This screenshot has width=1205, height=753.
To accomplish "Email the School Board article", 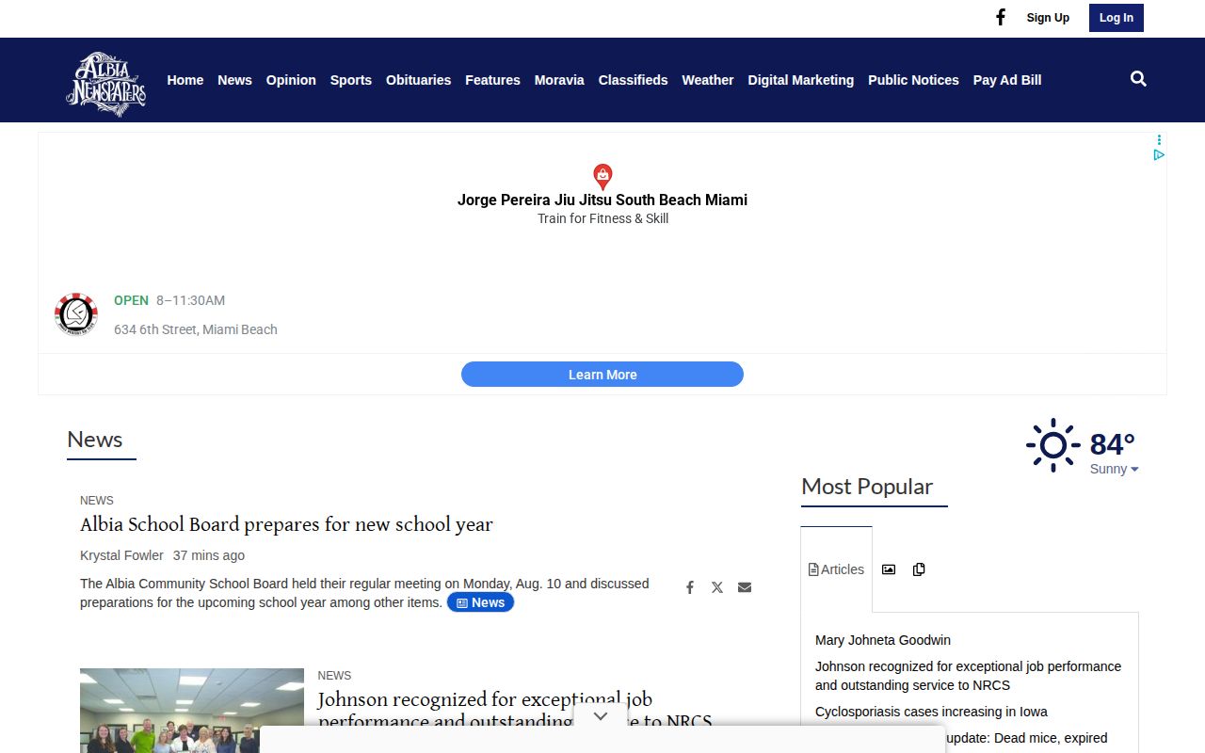I will (x=745, y=587).
